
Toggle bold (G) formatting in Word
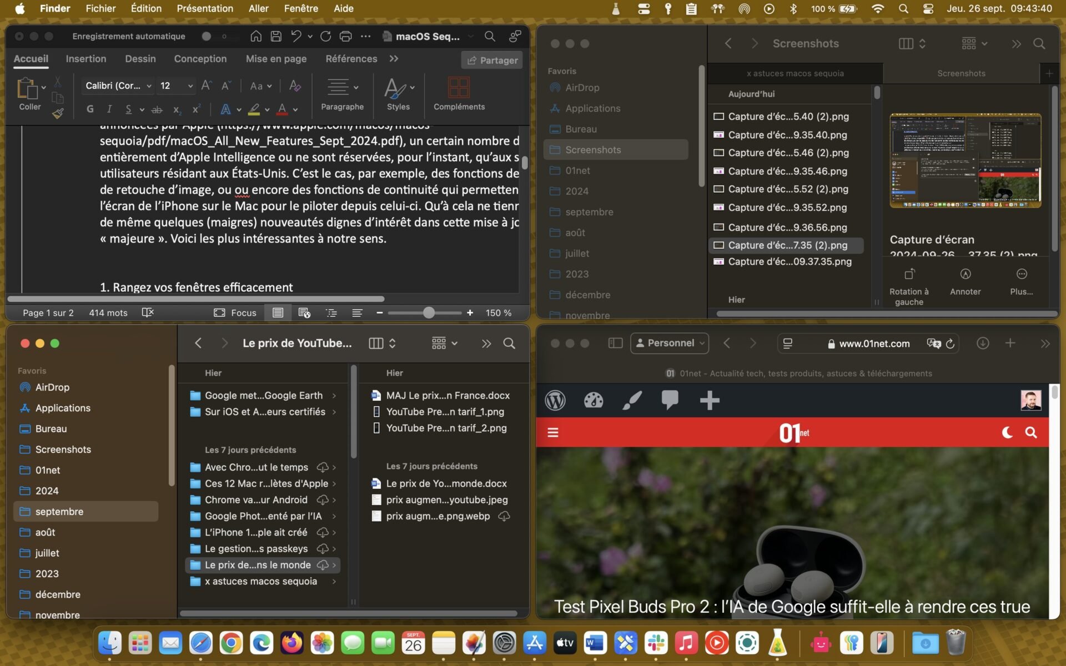[x=90, y=109]
